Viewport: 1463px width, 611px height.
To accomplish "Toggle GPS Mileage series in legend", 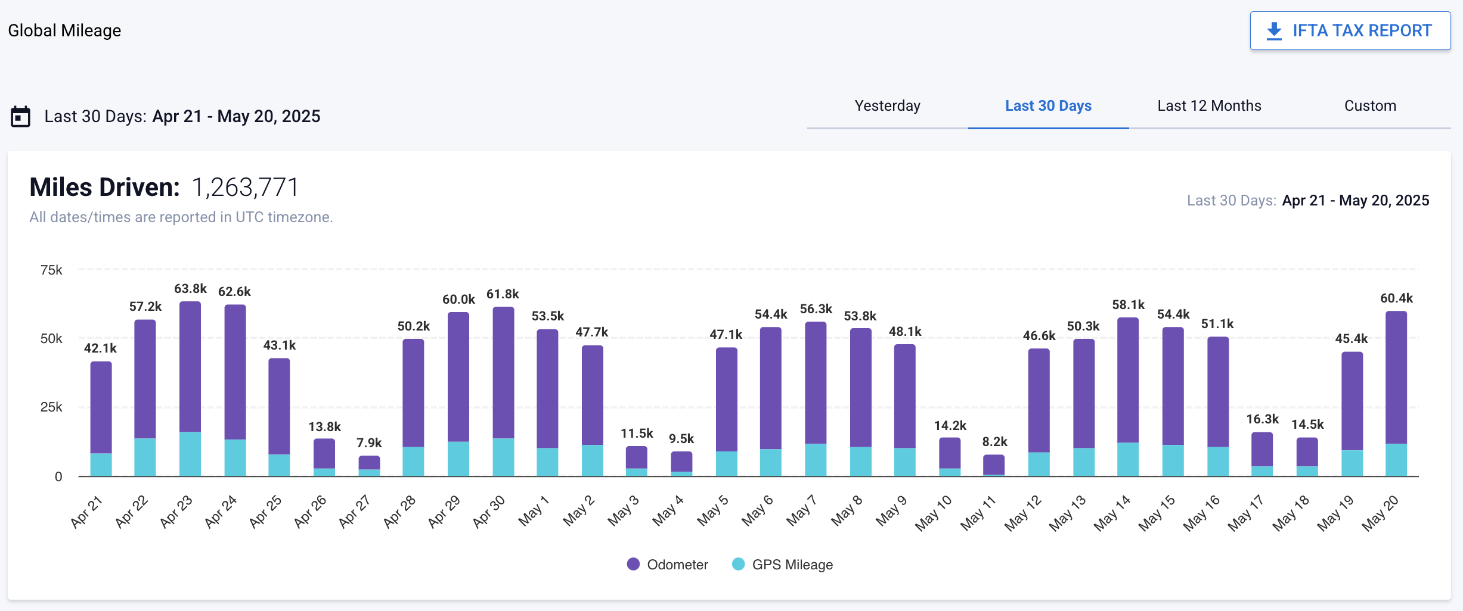I will click(792, 565).
